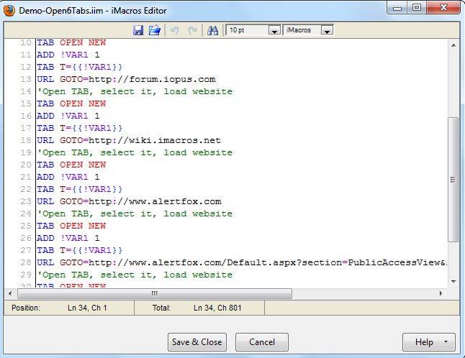Image resolution: width=465 pixels, height=358 pixels.
Task: Click the Cancel button
Action: pyautogui.click(x=262, y=342)
